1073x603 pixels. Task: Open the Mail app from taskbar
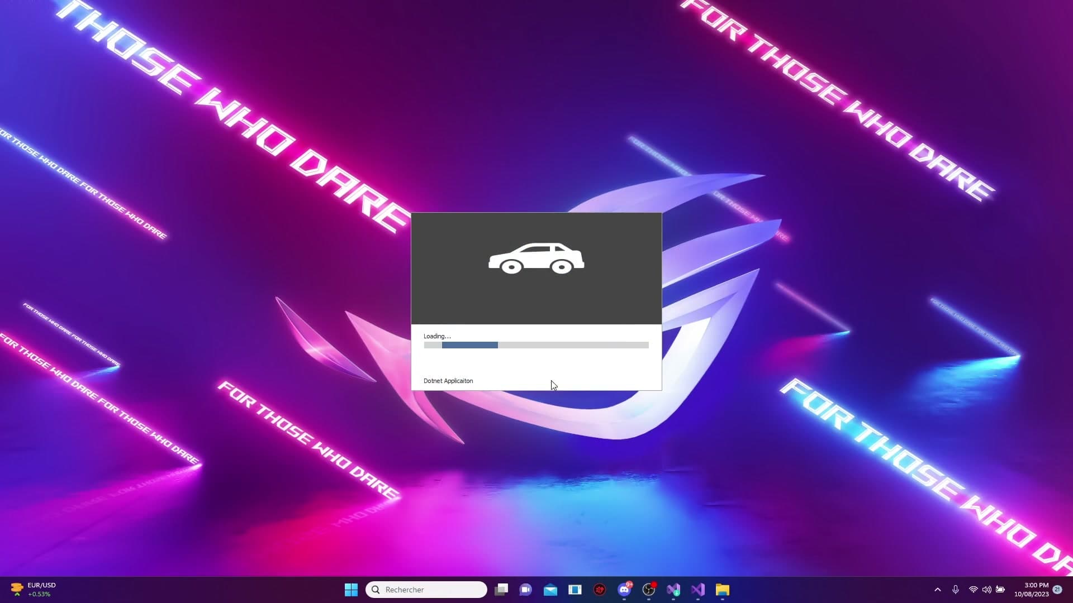coord(550,590)
